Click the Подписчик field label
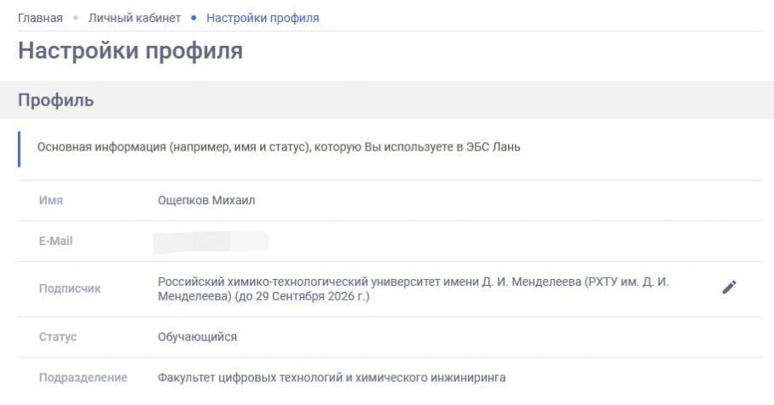Viewport: 774px width, 405px height. point(70,288)
